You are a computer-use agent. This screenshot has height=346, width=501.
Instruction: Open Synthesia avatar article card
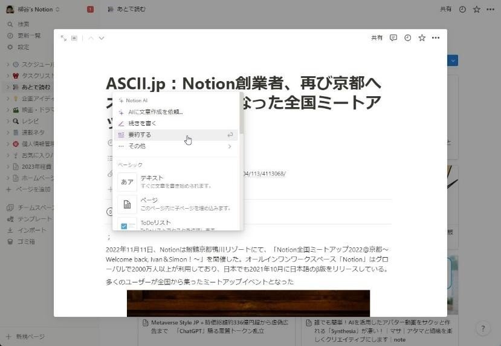point(380,331)
